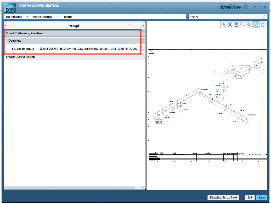Select the pointer arrow tool
Screen dimensions: 271x204
coord(224,25)
